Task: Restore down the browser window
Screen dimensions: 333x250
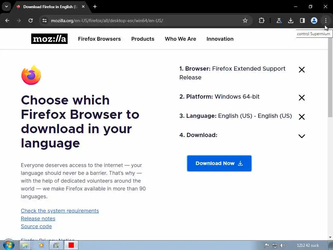Action: (x=310, y=7)
